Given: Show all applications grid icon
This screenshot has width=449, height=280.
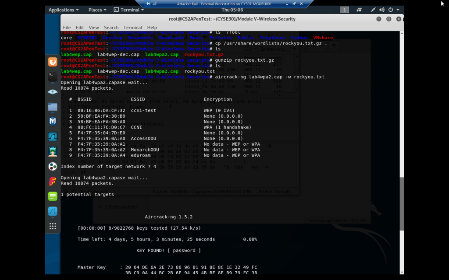Looking at the screenshot, I should tap(53, 226).
